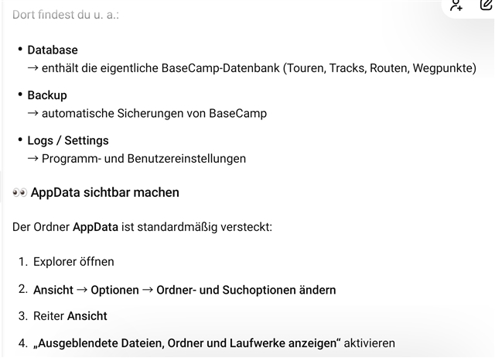The height and width of the screenshot is (358, 495).
Task: Click the bold 'Backup' list item
Action: pos(47,95)
